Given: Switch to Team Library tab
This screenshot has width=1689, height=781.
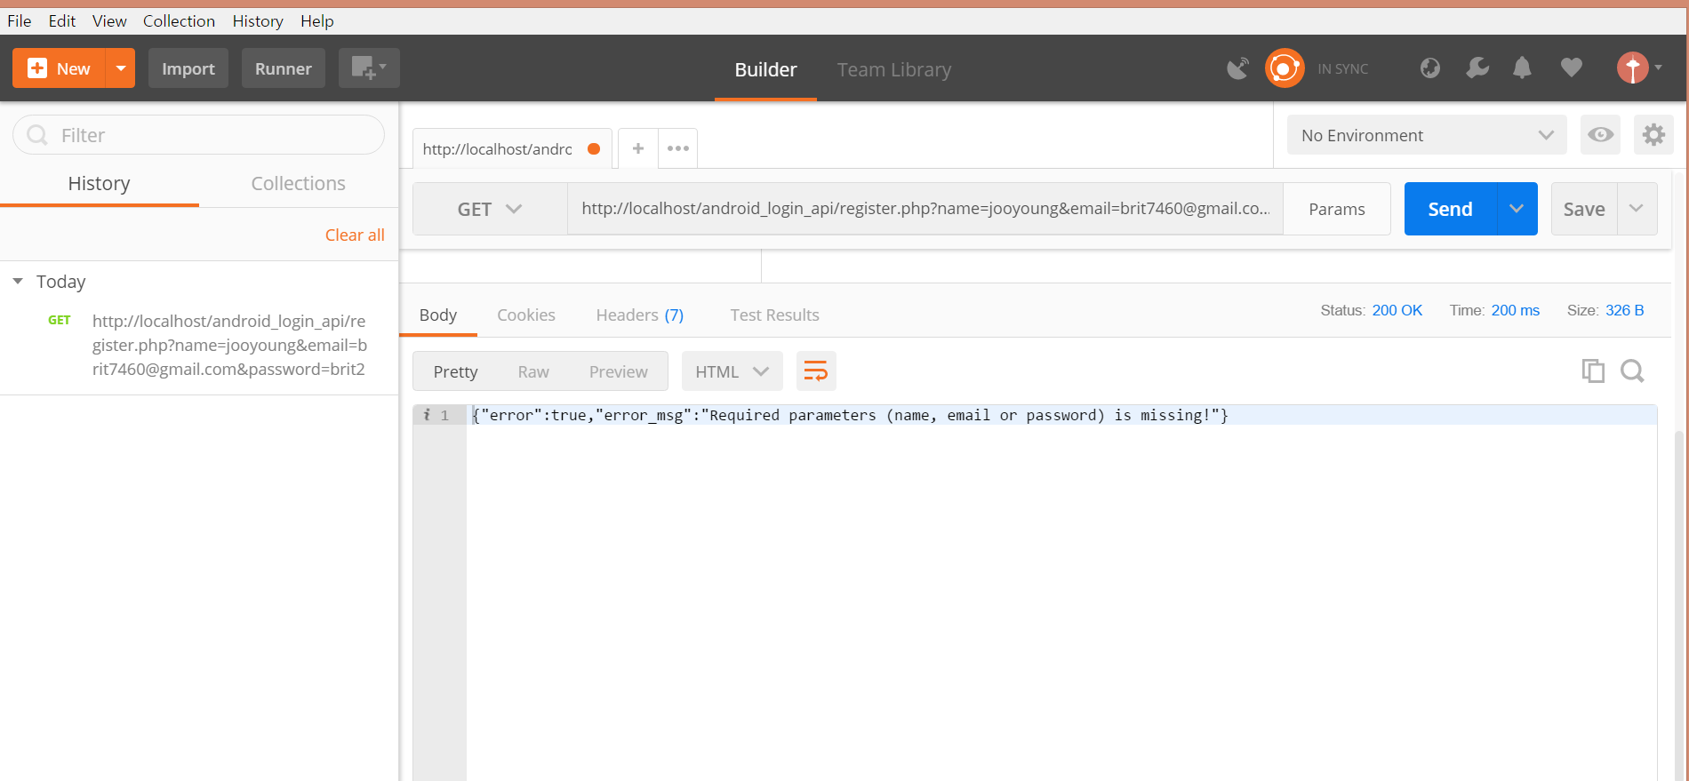Looking at the screenshot, I should click(x=893, y=69).
